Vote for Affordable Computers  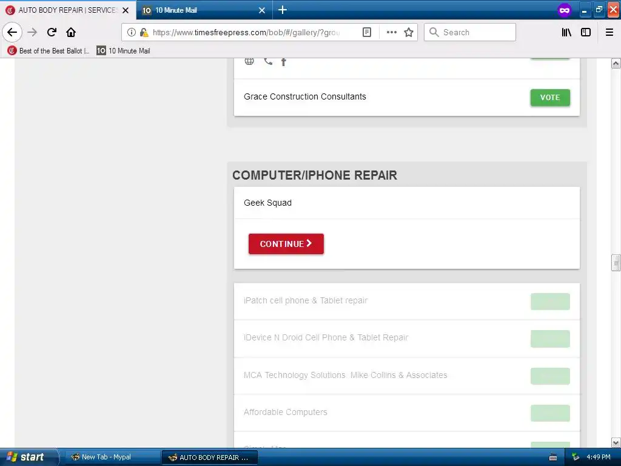click(x=550, y=413)
